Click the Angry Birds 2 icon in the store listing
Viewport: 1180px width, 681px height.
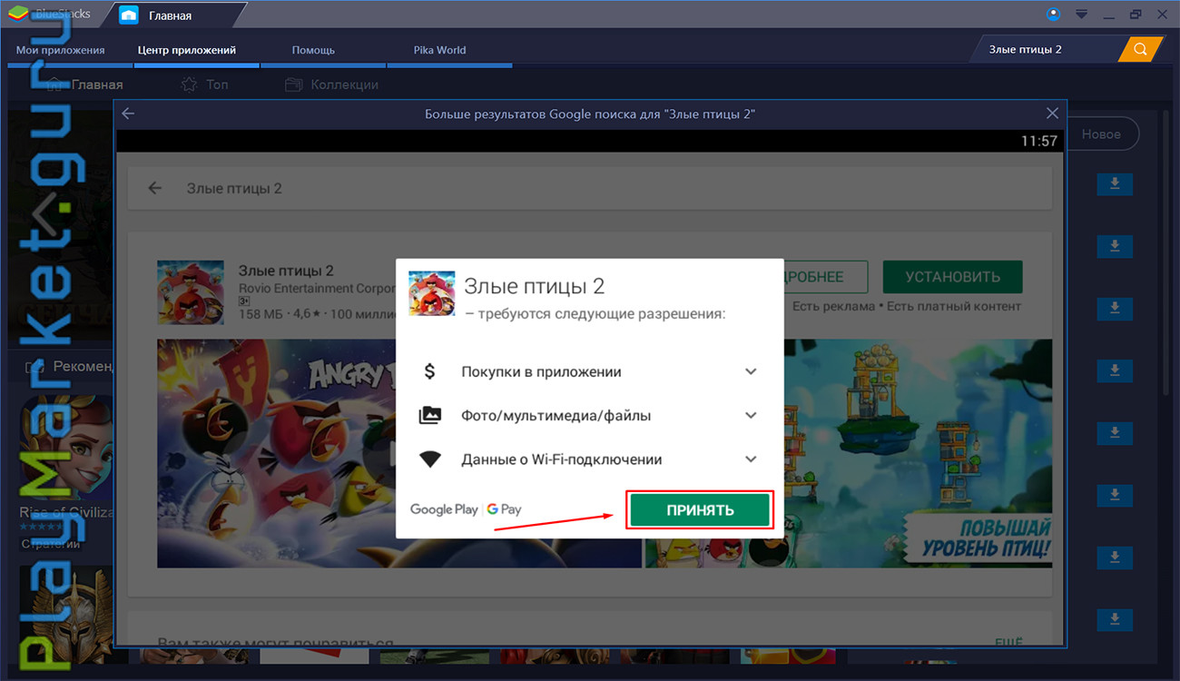point(191,294)
